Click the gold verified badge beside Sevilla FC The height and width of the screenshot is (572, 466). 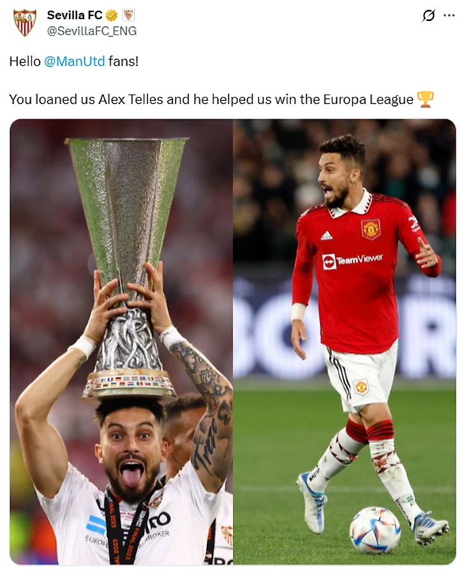click(x=111, y=15)
